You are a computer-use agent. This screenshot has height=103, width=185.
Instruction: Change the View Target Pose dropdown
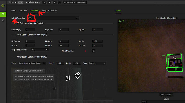(32, 63)
